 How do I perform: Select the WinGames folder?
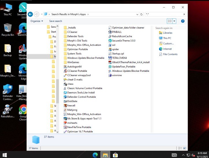[x=71, y=62]
